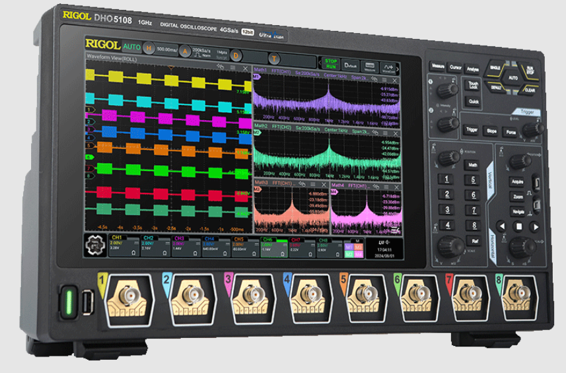Viewport: 566px width, 373px height.
Task: Push the RUN STOP hexagonal key
Action: (530, 70)
